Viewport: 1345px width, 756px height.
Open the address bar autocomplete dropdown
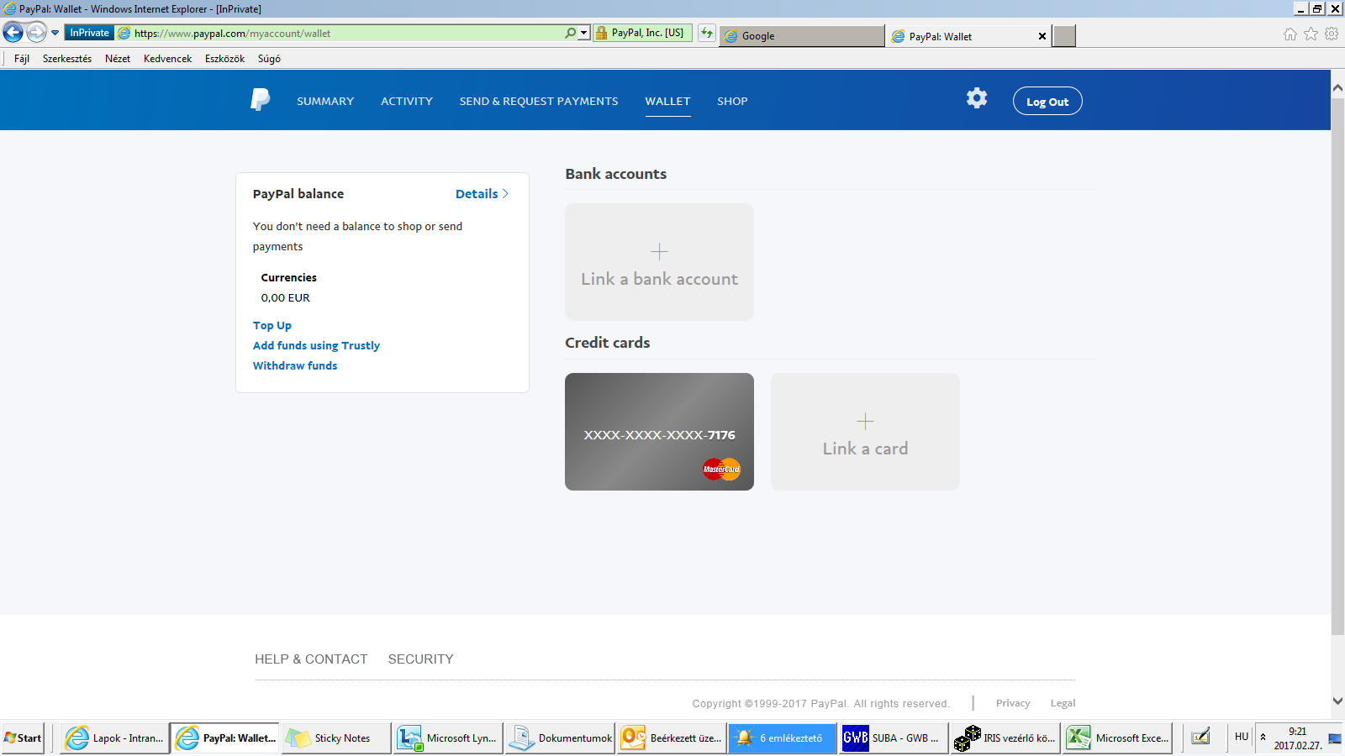point(583,33)
